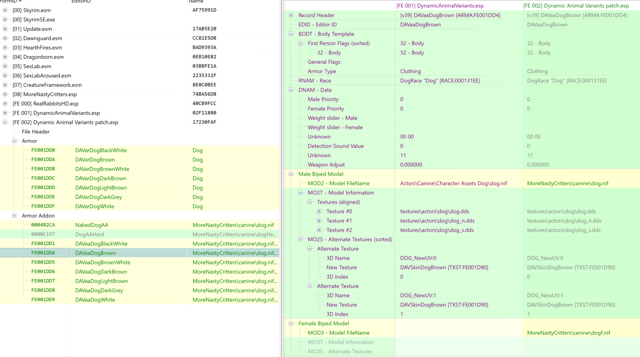This screenshot has height=357, width=640.
Task: Select the Female Priority row label
Action: (x=326, y=109)
